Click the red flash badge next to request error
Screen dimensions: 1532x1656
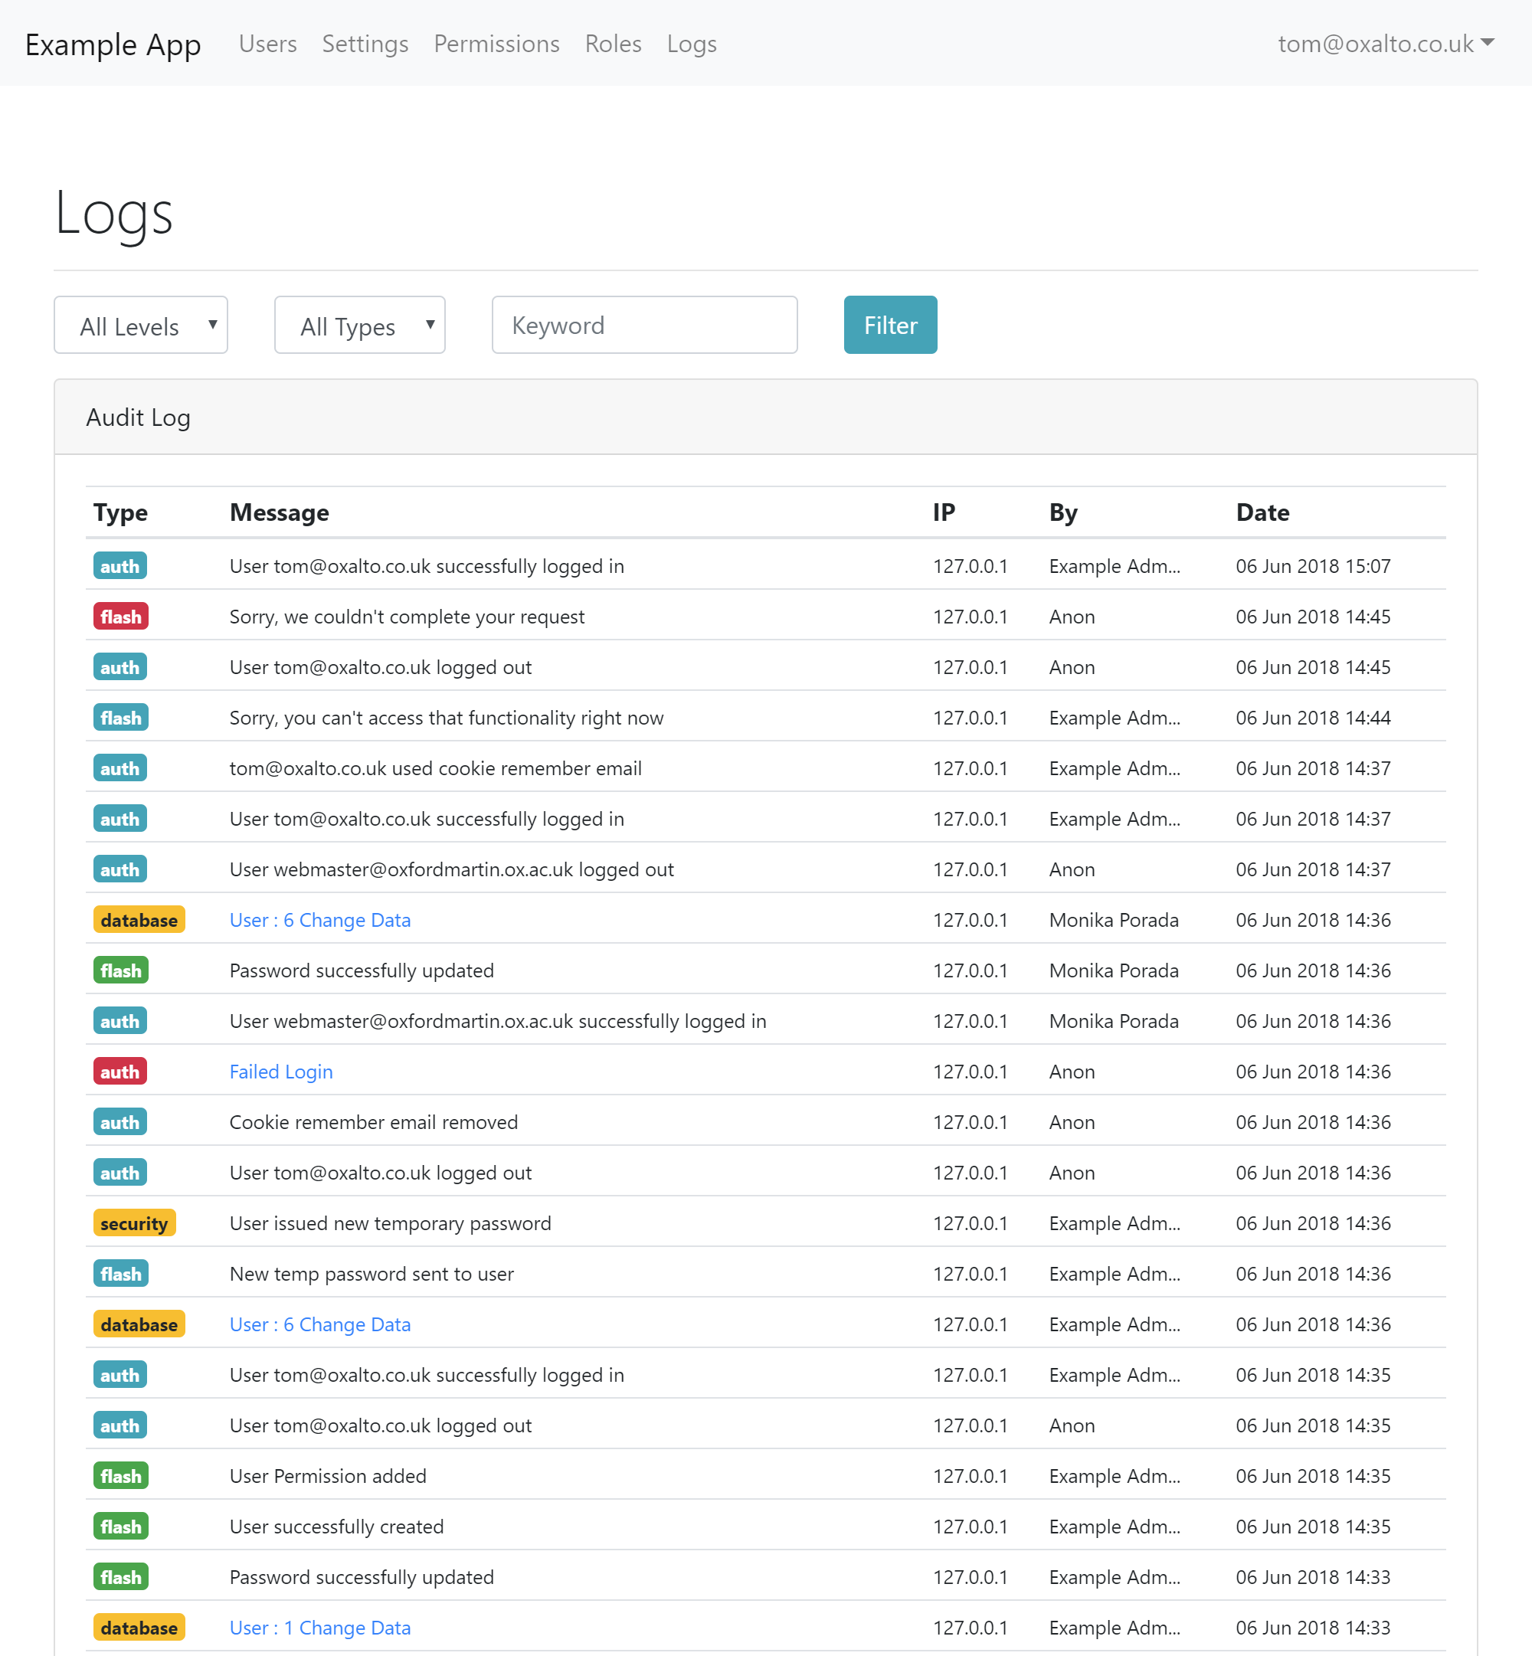coord(120,616)
